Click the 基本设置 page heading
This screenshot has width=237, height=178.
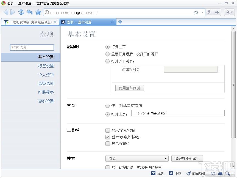[81, 34]
